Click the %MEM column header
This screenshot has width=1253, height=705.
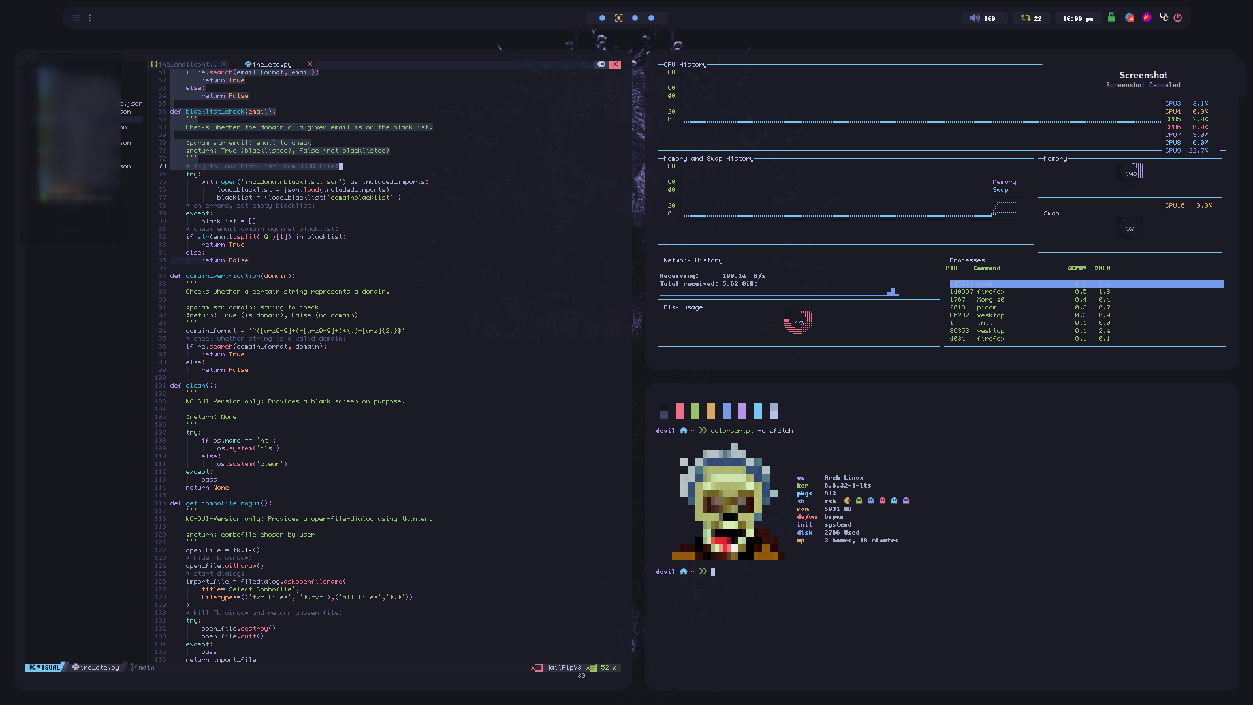point(1102,268)
